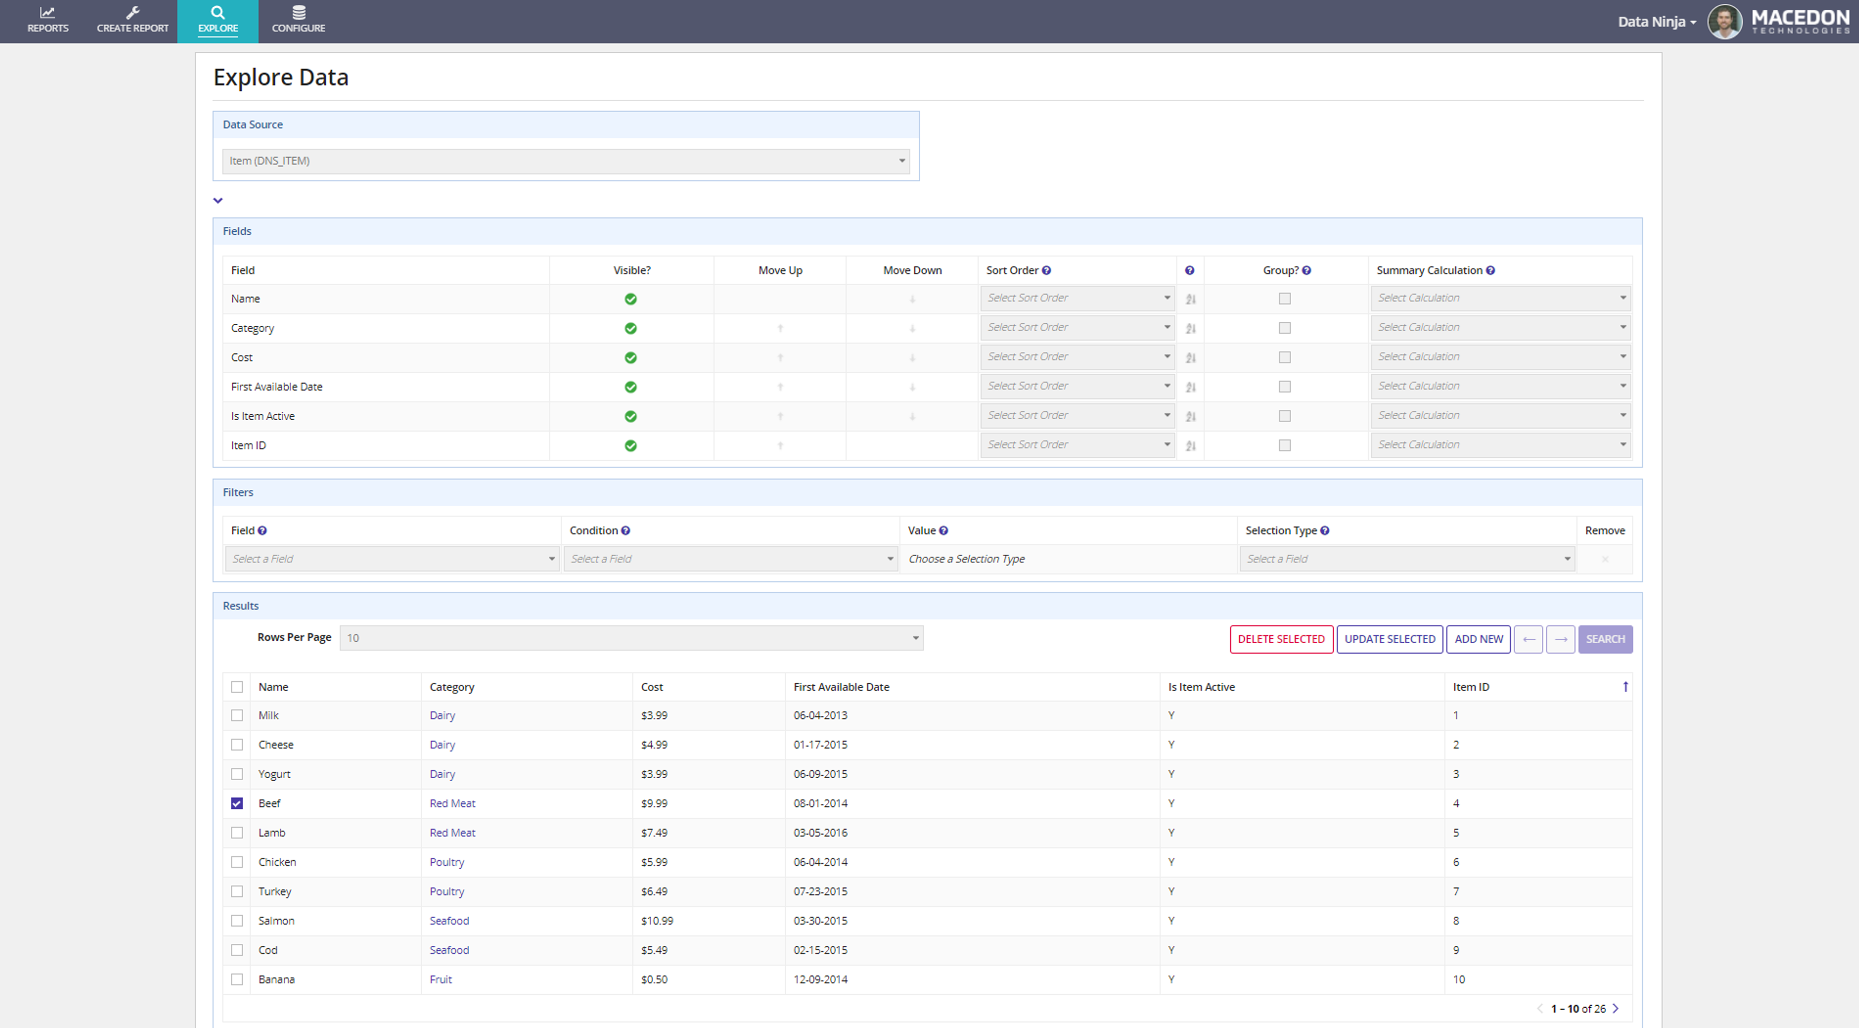Check the Group box for Is Item Active
Image resolution: width=1859 pixels, height=1028 pixels.
[x=1284, y=416]
